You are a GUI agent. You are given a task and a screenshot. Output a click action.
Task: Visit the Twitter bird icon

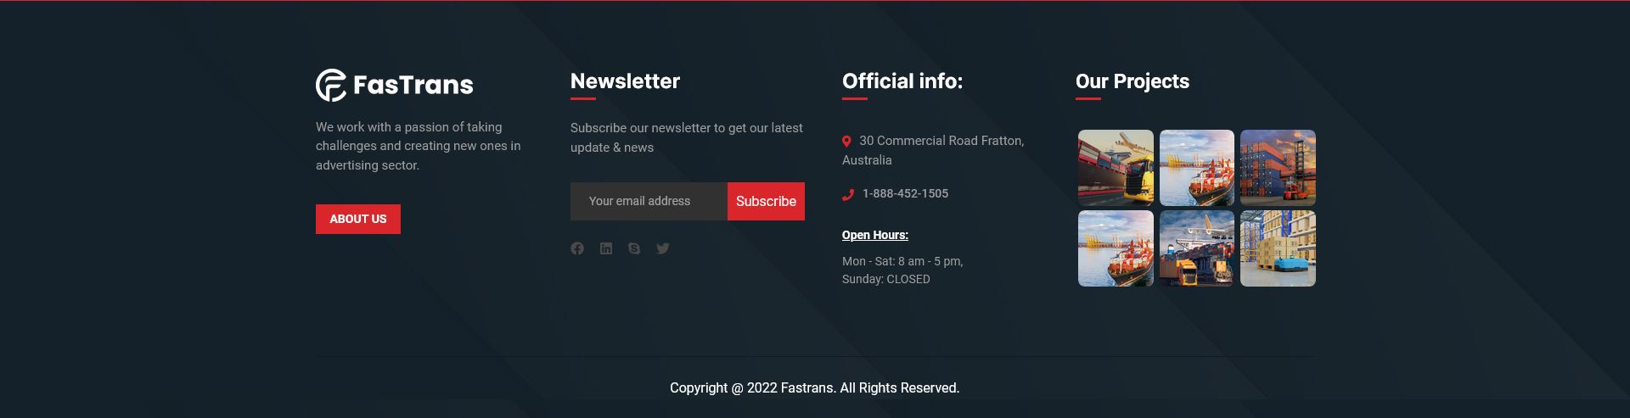point(663,248)
